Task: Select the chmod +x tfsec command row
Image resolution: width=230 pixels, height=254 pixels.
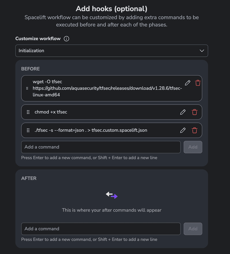Action: pos(108,112)
